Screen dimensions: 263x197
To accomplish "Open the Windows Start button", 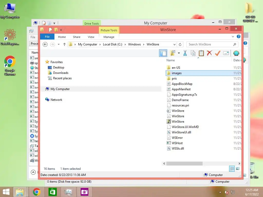I will point(6,192).
